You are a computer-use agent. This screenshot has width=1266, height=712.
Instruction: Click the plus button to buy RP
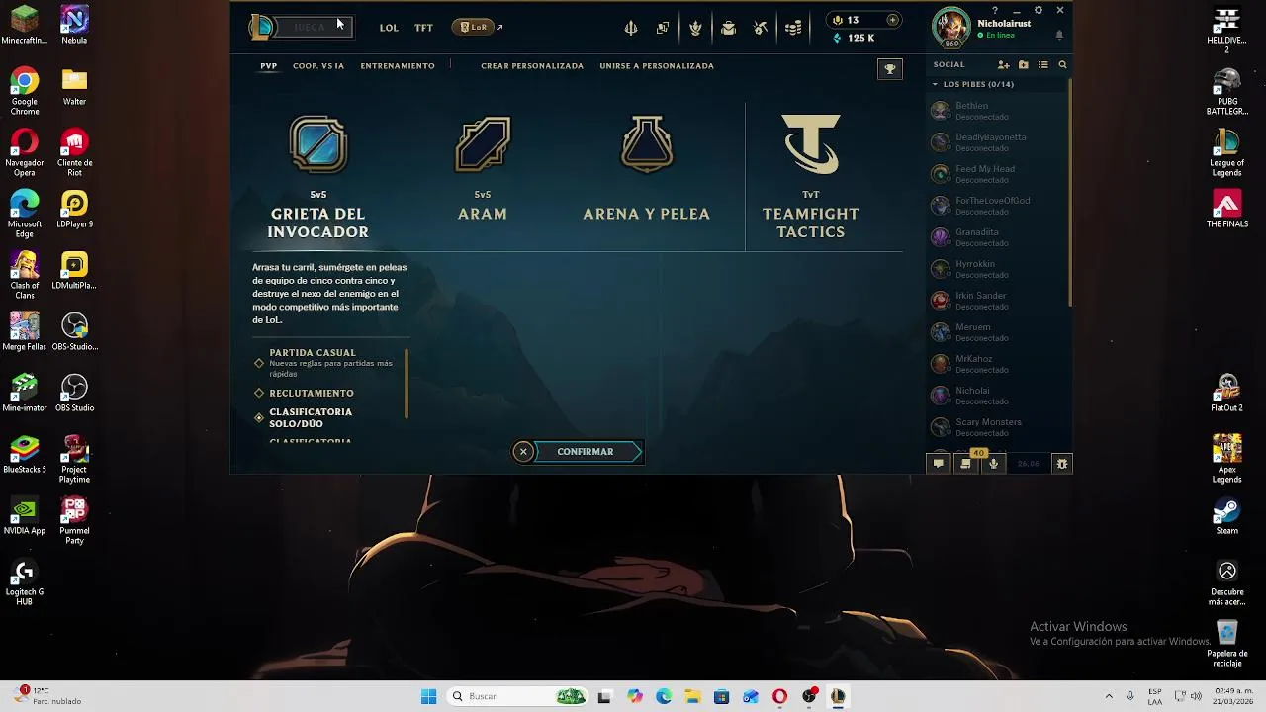pyautogui.click(x=892, y=20)
